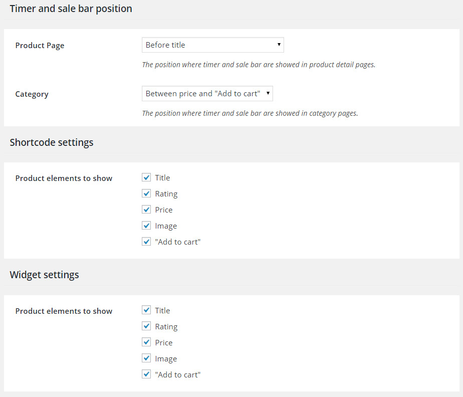The image size is (463, 397).
Task: Toggle Price checkbox in Shortcode settings
Action: [x=146, y=210]
